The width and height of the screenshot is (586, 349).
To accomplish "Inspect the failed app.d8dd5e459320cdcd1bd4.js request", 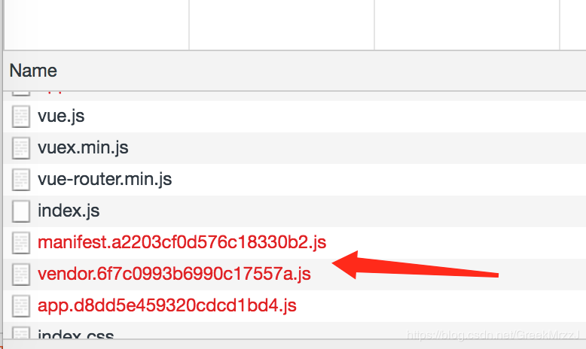I will [x=166, y=306].
